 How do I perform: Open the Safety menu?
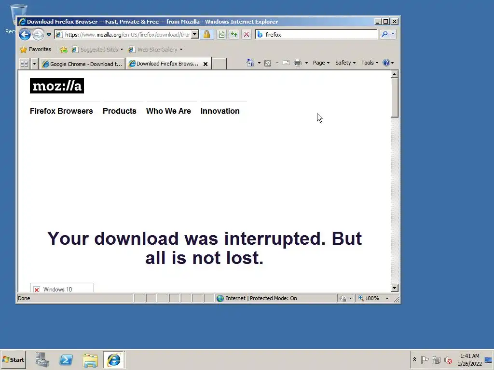[345, 63]
